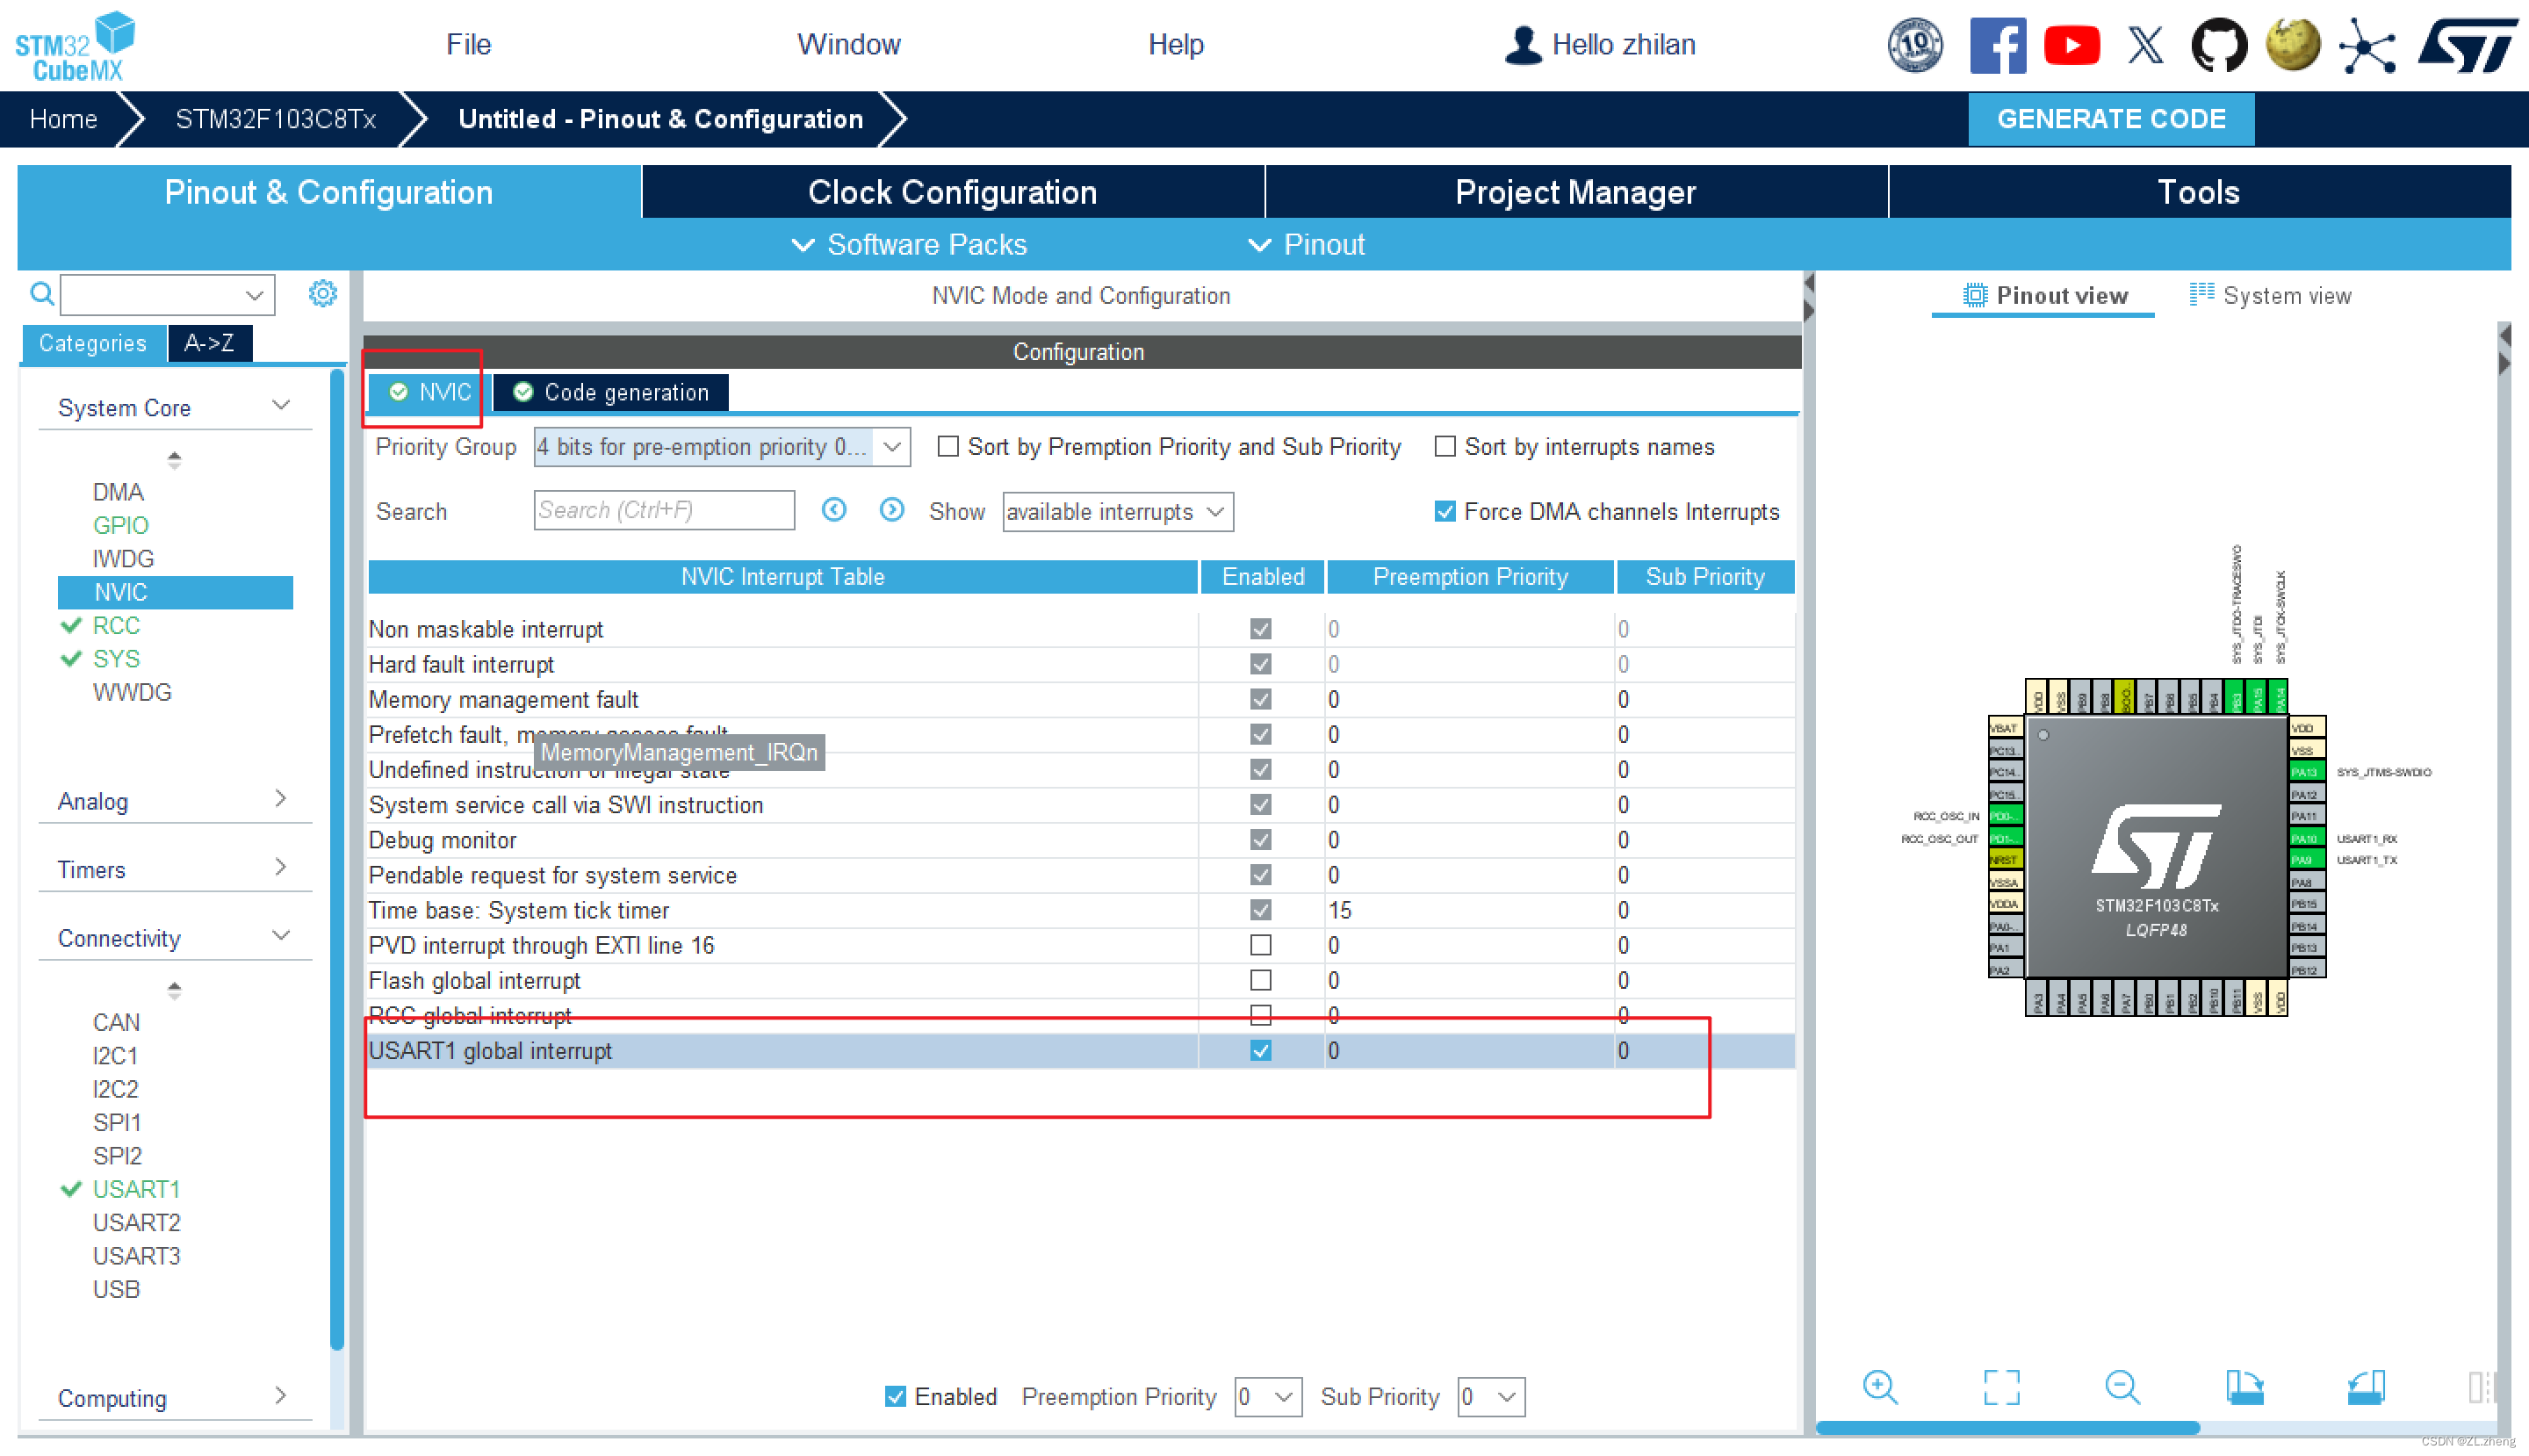
Task: Open the X (Twitter) icon link
Action: [2145, 45]
